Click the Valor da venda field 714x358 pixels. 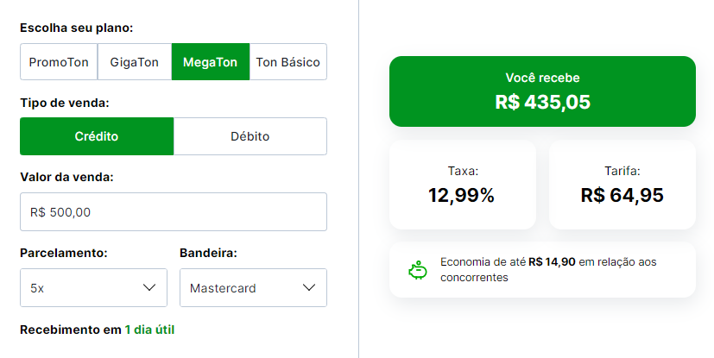coord(174,211)
